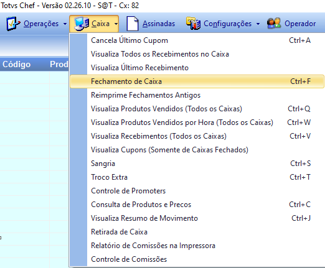Viewport: 325px width, 268px height.
Task: Open Visualiza Resumo de Movimento
Action: pos(197,218)
